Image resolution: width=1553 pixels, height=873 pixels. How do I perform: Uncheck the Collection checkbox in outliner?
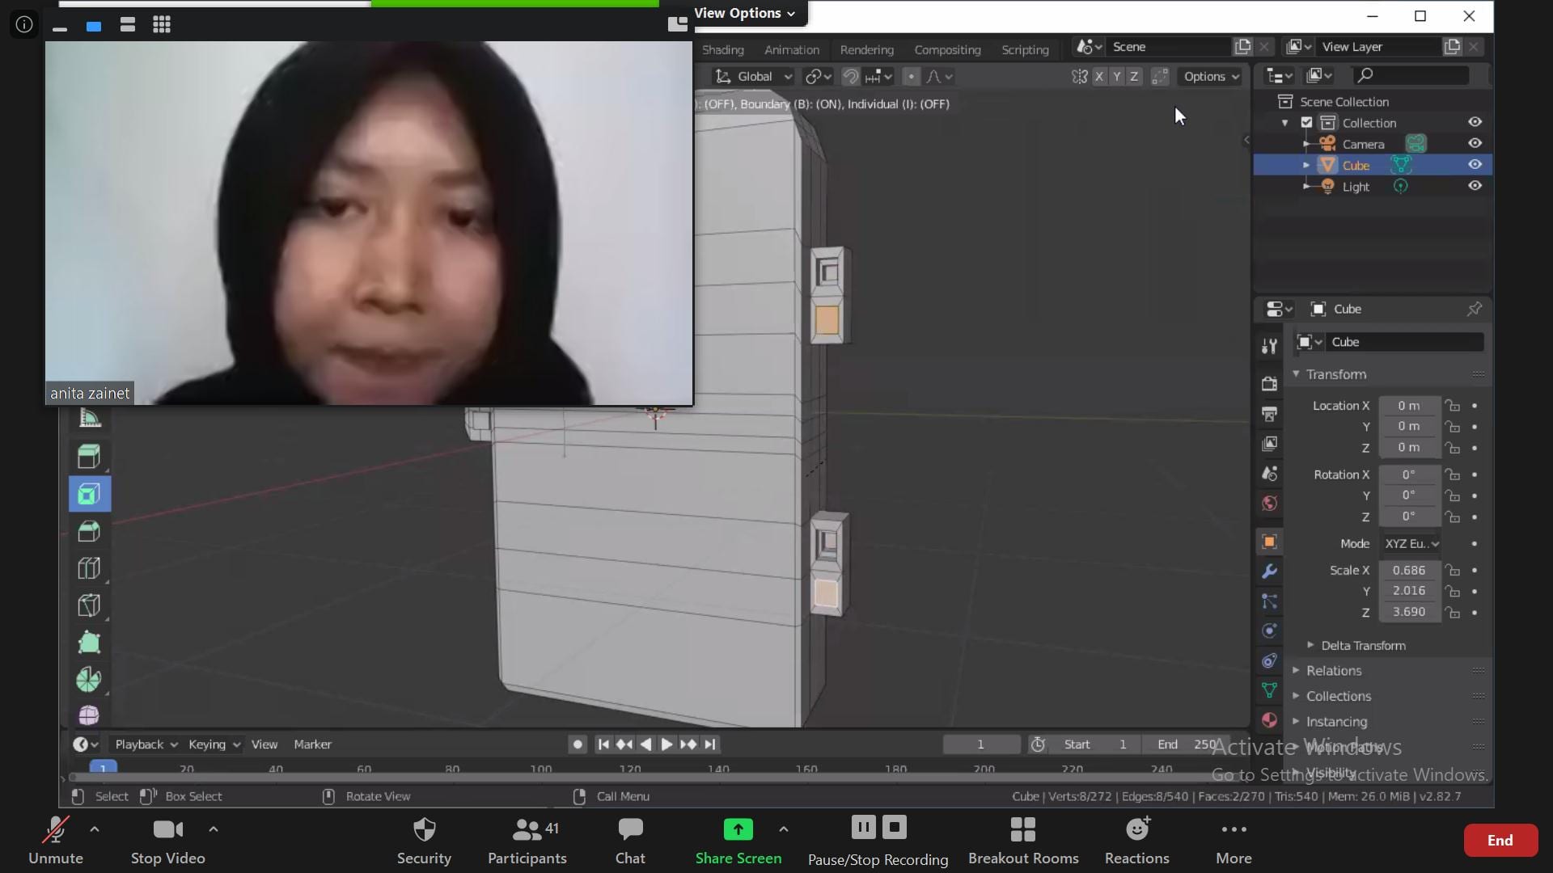coord(1306,123)
